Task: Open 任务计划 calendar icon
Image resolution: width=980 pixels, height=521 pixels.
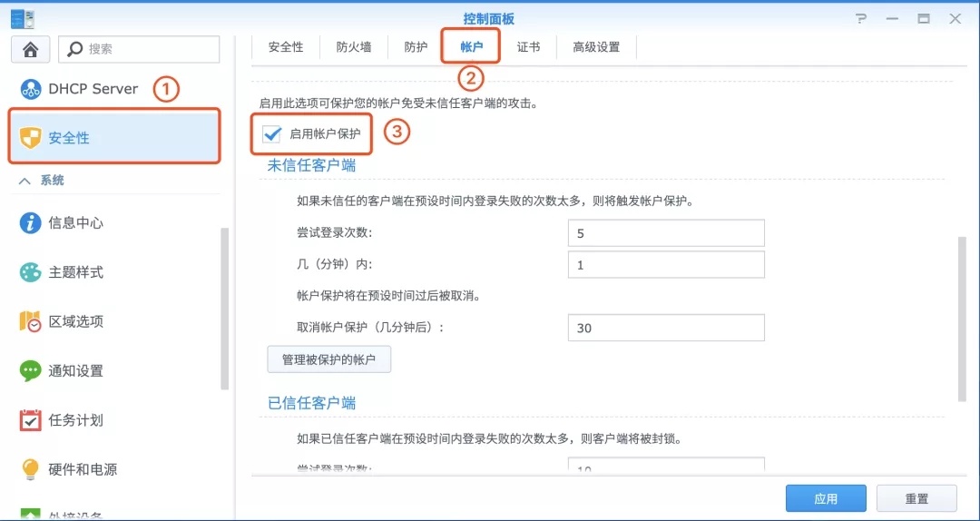Action: (x=31, y=420)
